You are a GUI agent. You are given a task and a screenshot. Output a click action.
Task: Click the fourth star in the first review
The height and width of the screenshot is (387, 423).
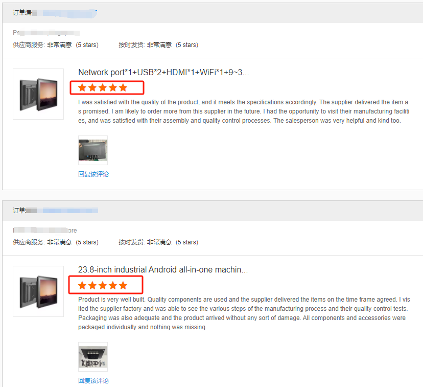[x=113, y=88]
